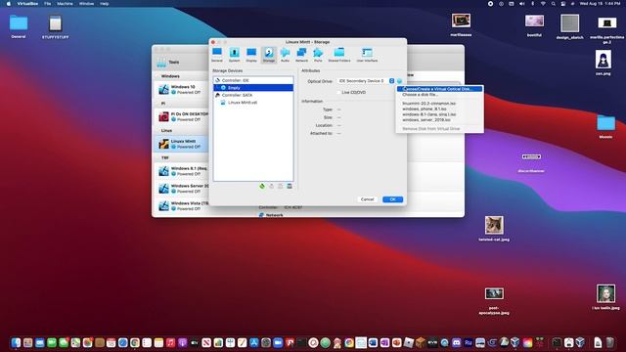Open the Shared Folders settings icon
The image size is (626, 352).
coord(339,55)
